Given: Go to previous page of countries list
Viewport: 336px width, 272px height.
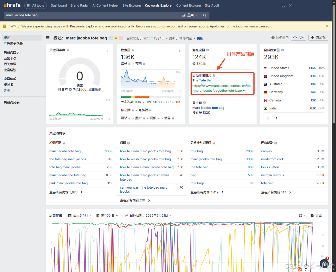Looking at the screenshot, I should click(268, 118).
